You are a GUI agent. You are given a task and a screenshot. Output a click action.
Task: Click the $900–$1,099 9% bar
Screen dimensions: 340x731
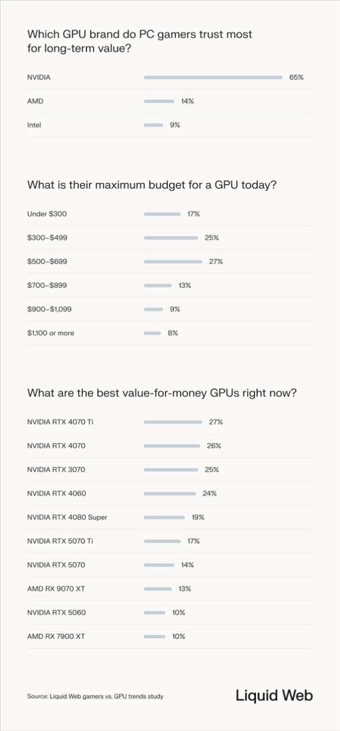click(153, 309)
